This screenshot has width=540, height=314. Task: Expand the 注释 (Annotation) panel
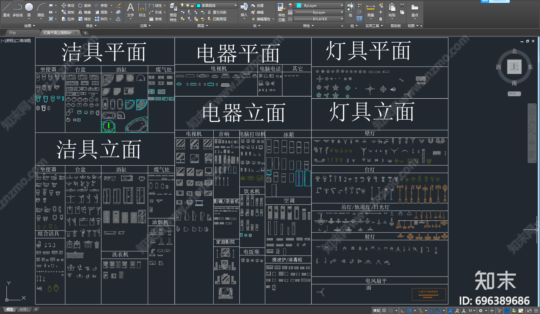coord(145,26)
